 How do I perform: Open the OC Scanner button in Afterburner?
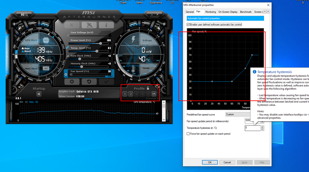click(24, 14)
